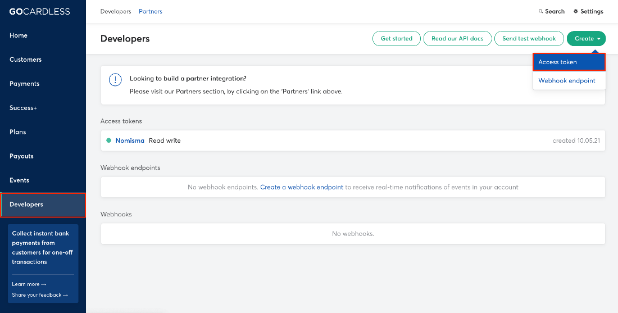618x313 pixels.
Task: Click Create a webhook endpoint link
Action: tap(302, 187)
